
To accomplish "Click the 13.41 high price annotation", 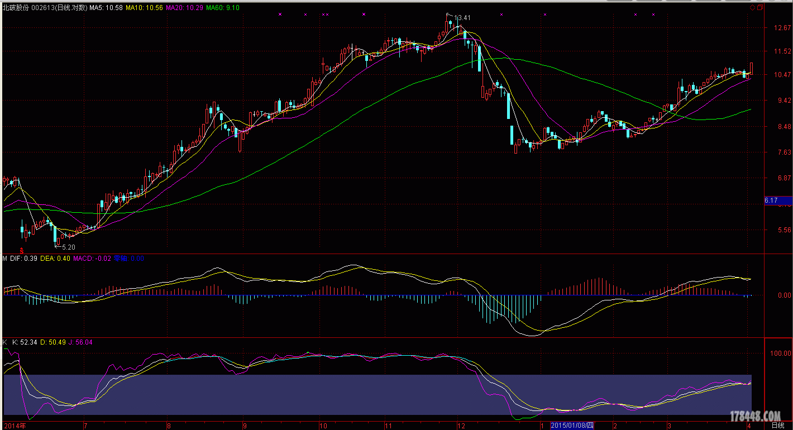I will pos(462,18).
